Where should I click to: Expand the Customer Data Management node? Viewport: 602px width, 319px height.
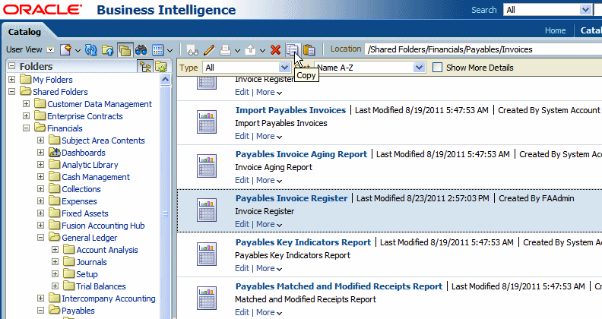(26, 104)
